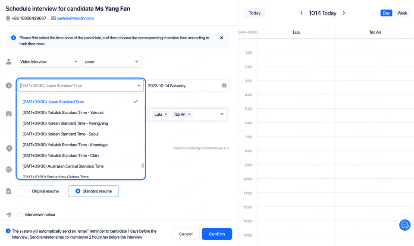
Task: Click the email envelope icon next to yanlulu@mokahr.com
Action: [x=53, y=18]
